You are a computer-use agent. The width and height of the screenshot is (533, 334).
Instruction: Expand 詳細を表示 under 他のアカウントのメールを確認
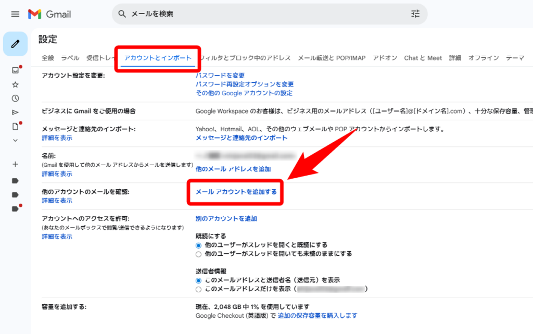click(57, 201)
